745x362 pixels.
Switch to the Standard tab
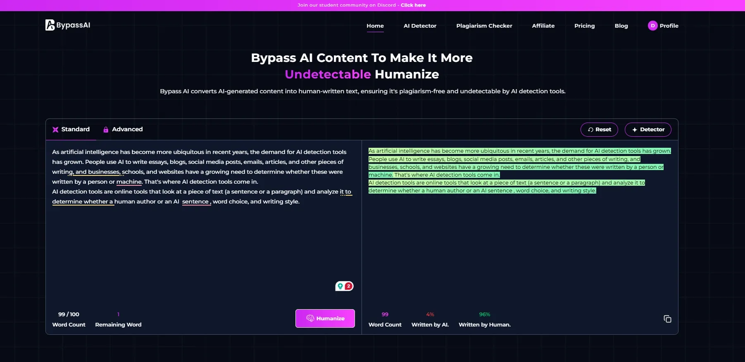click(71, 129)
